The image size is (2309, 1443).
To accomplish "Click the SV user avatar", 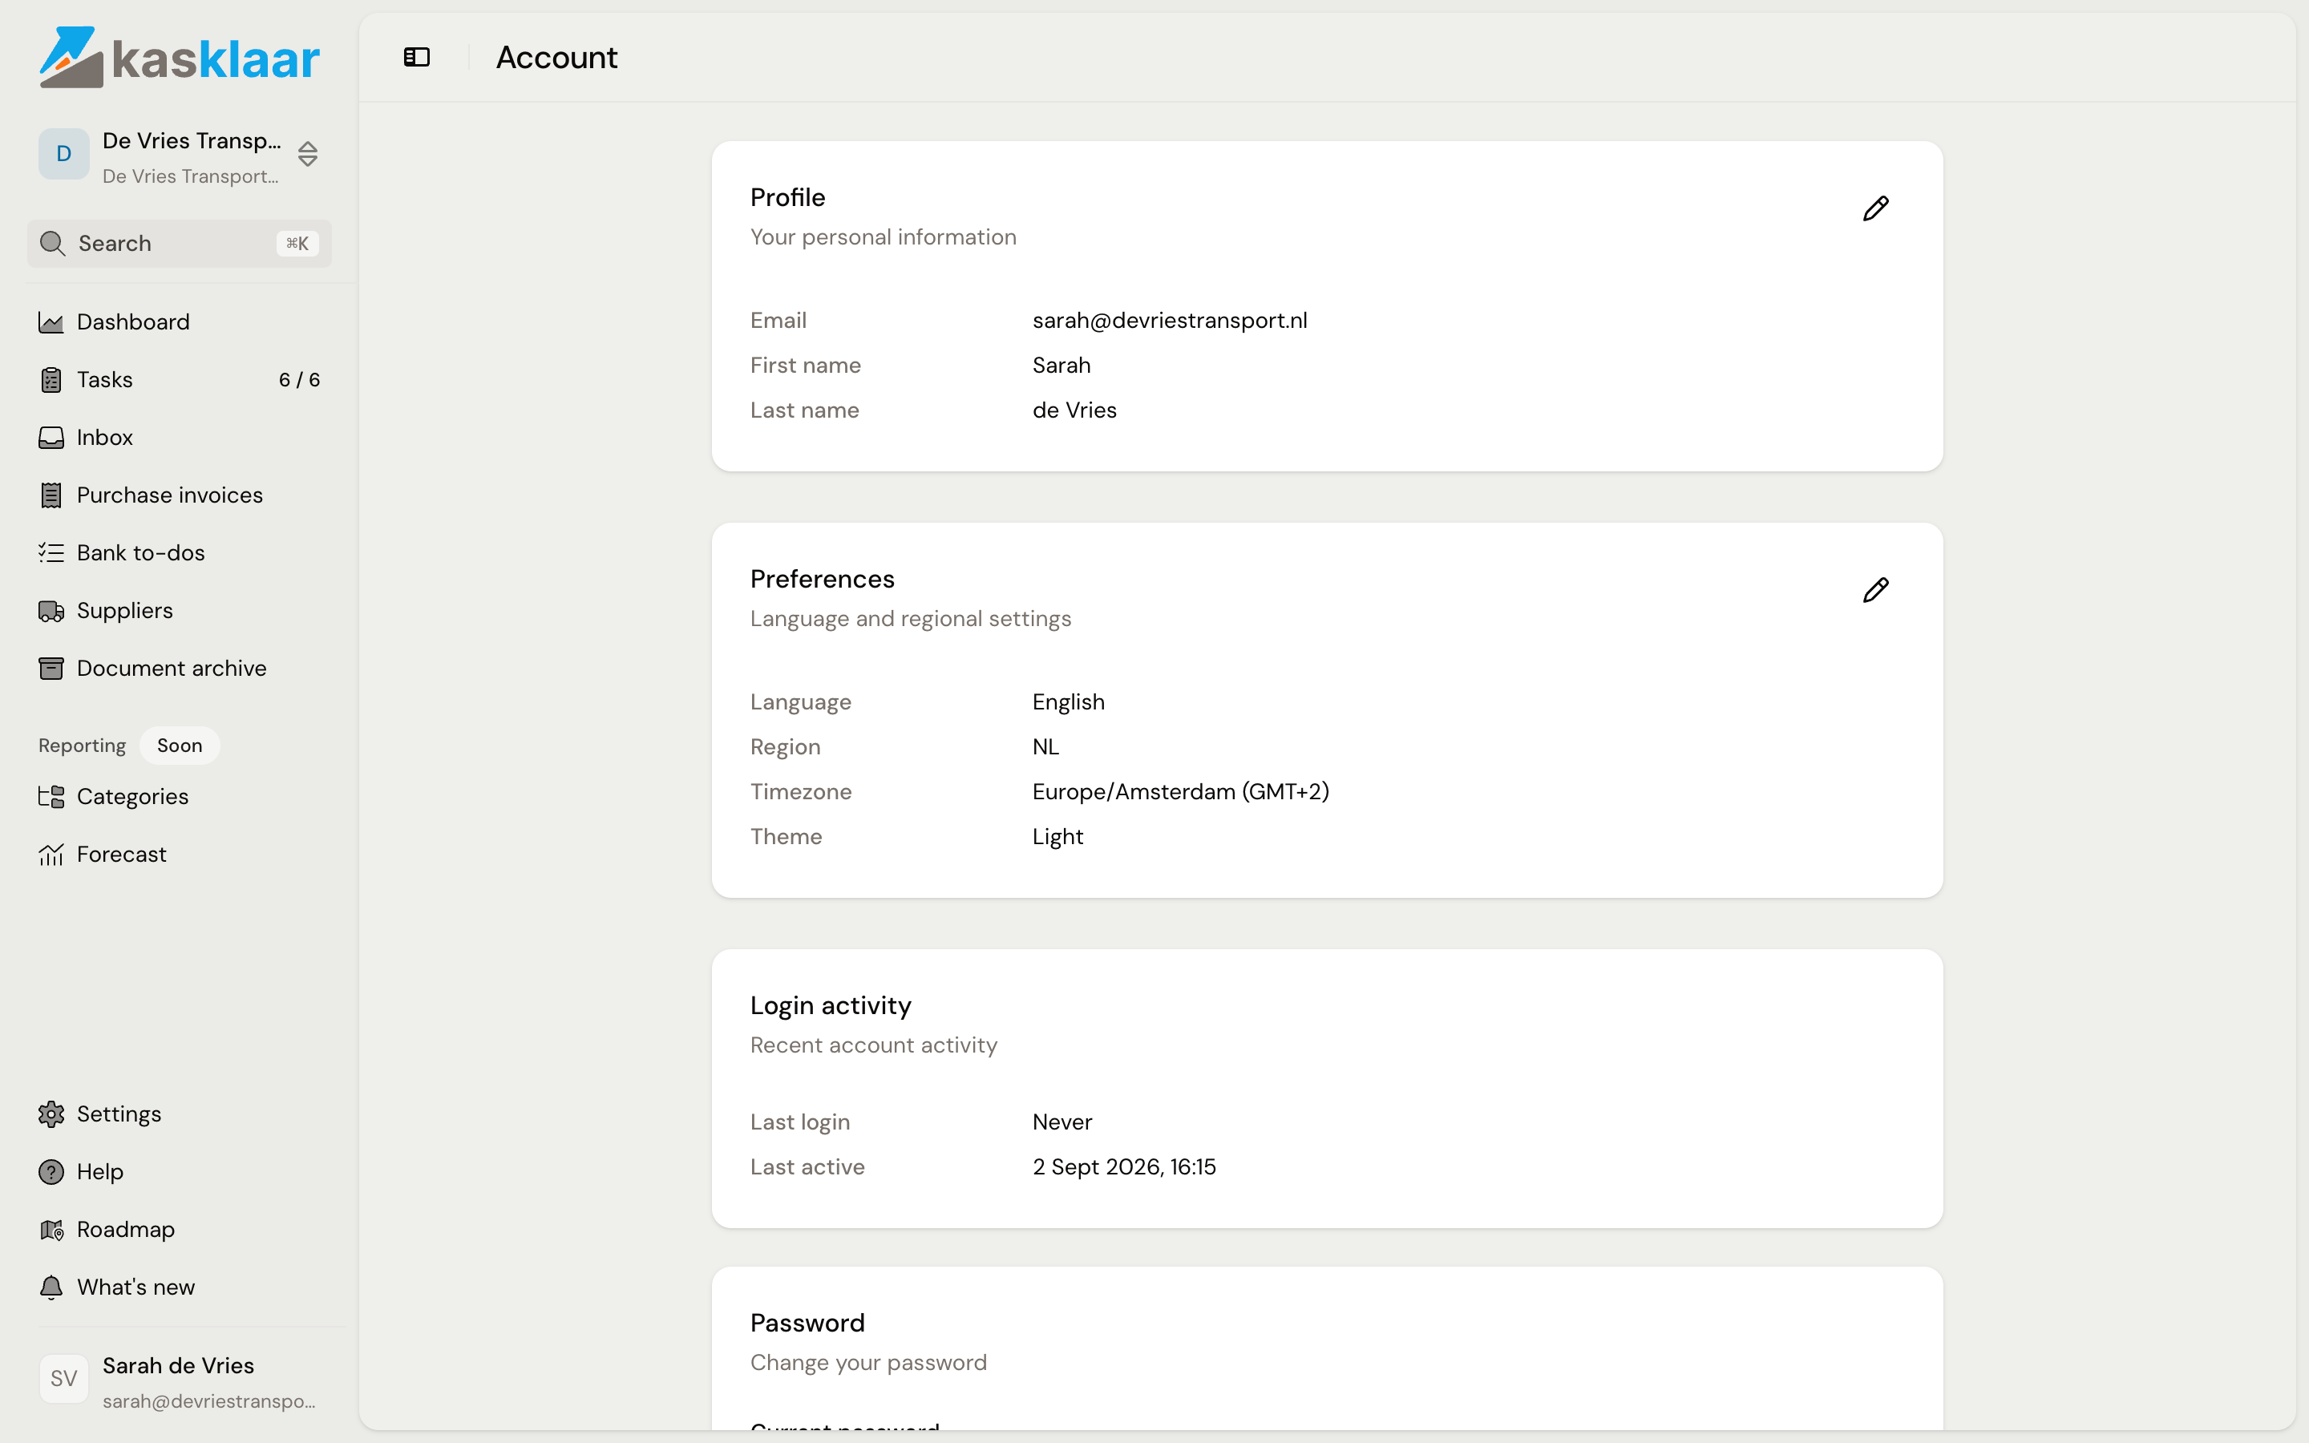I will tap(64, 1379).
